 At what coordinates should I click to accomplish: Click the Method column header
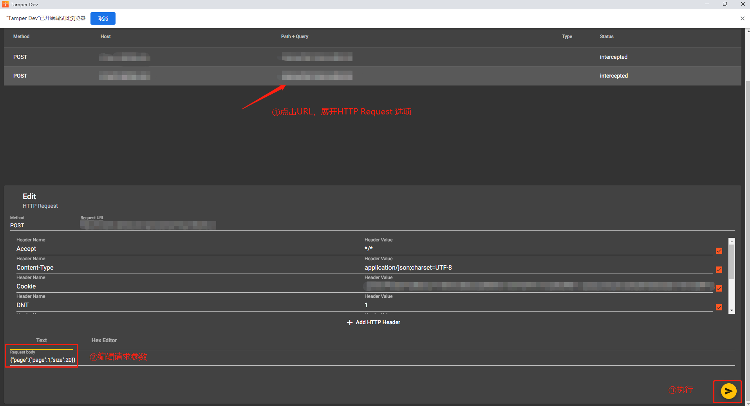point(22,36)
